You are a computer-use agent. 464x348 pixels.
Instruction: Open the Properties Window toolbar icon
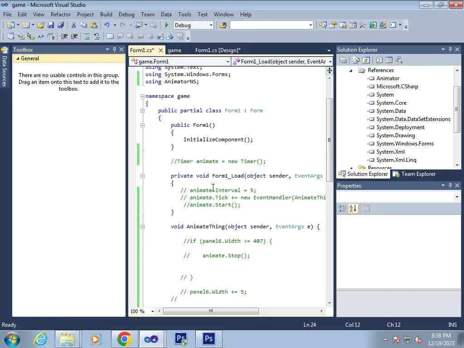pyautogui.click(x=333, y=25)
